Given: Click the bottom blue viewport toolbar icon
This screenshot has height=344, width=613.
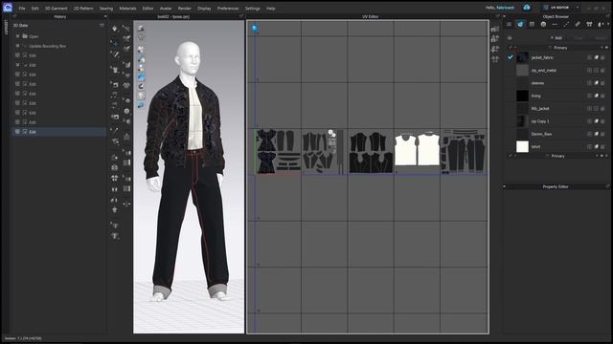Looking at the screenshot, I should point(141,105).
